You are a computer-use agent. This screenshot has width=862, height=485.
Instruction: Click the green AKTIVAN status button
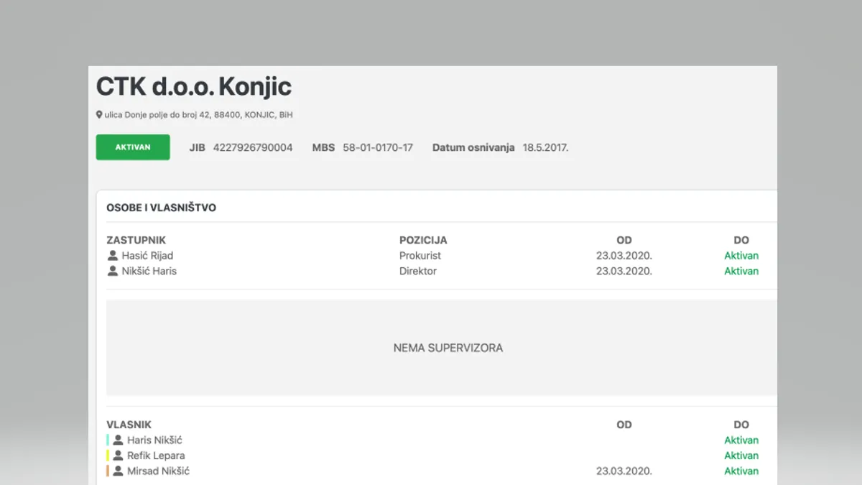tap(133, 147)
